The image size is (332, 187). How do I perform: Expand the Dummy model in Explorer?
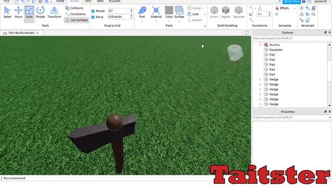pyautogui.click(x=260, y=45)
